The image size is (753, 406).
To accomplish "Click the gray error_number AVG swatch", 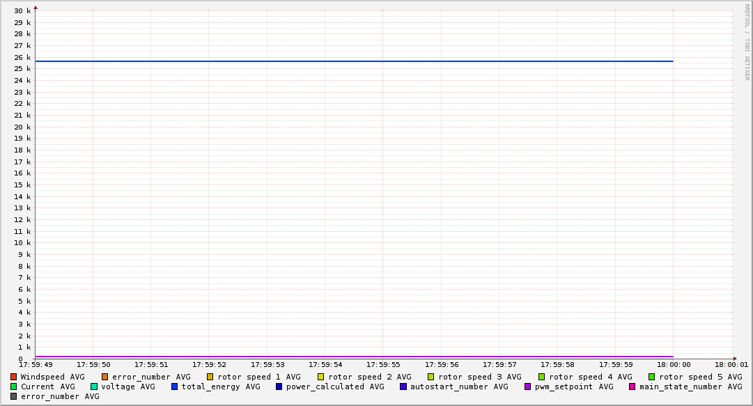I will point(13,396).
